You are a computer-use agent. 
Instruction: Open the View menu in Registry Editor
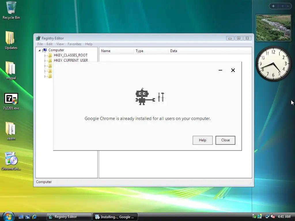point(60,44)
